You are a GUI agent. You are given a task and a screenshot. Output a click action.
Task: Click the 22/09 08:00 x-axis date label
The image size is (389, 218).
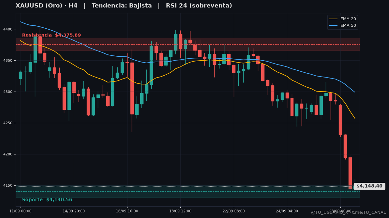coord(234,211)
